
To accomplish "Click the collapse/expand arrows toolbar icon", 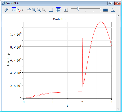I will coord(113,10).
